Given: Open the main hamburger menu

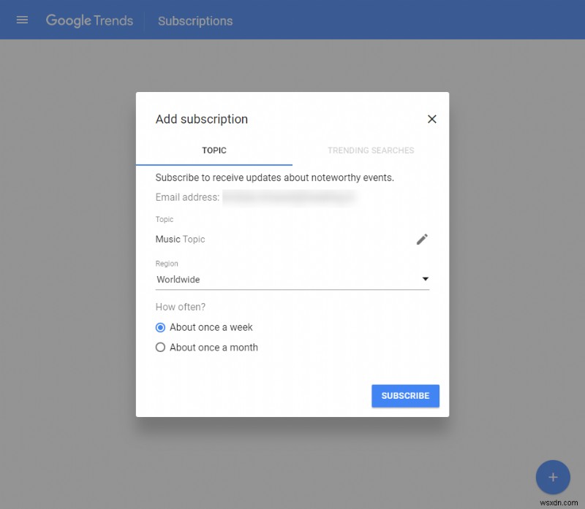Looking at the screenshot, I should pyautogui.click(x=22, y=20).
